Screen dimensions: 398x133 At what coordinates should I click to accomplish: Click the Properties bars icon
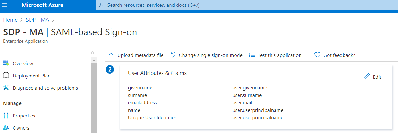pyautogui.click(x=6, y=116)
